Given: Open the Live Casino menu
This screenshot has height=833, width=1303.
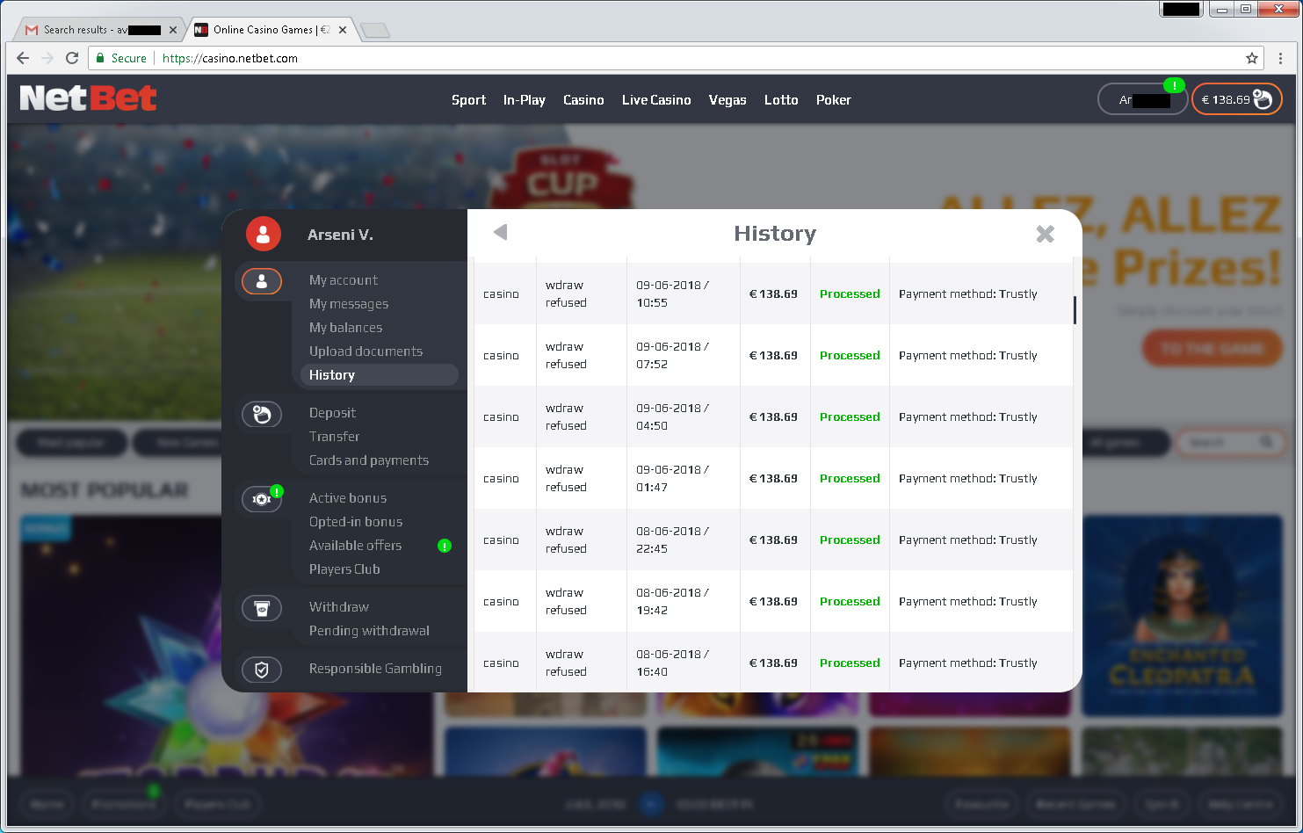Looking at the screenshot, I should click(x=656, y=100).
